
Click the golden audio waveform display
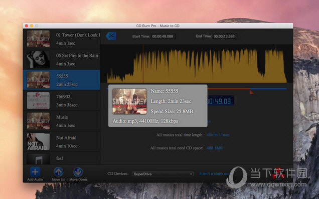tap(197, 63)
